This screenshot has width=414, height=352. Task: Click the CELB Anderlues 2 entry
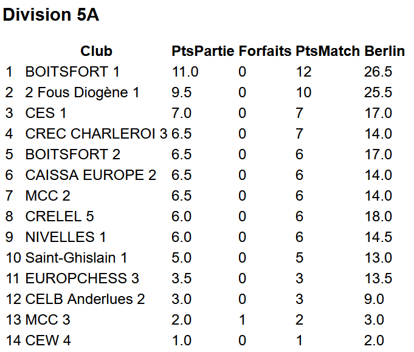85,299
